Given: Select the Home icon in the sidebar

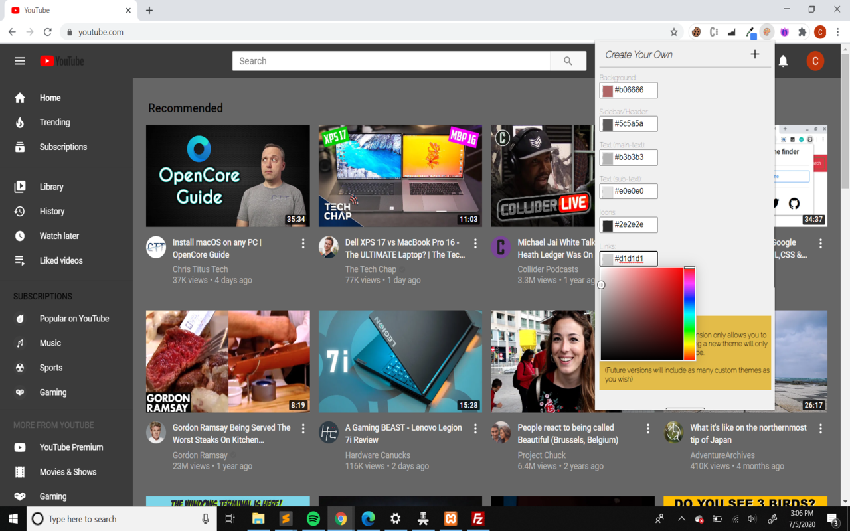Looking at the screenshot, I should (20, 98).
